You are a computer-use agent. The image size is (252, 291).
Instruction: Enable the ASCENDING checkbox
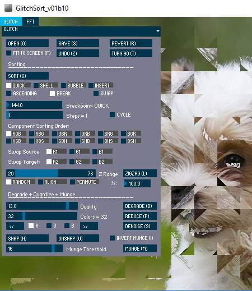(x=8, y=93)
